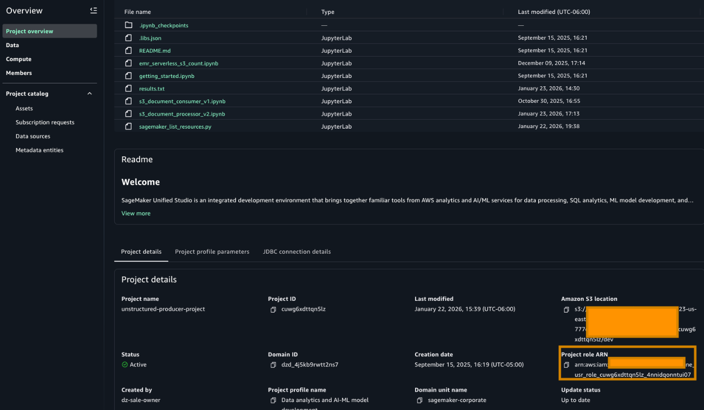Viewport: 704px width, 410px height.
Task: Go to Data in the sidebar
Action: coord(12,45)
